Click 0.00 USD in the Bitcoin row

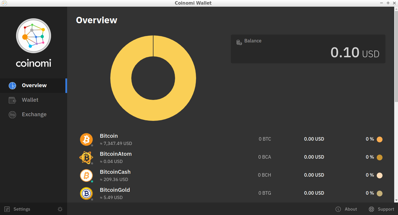coord(314,139)
